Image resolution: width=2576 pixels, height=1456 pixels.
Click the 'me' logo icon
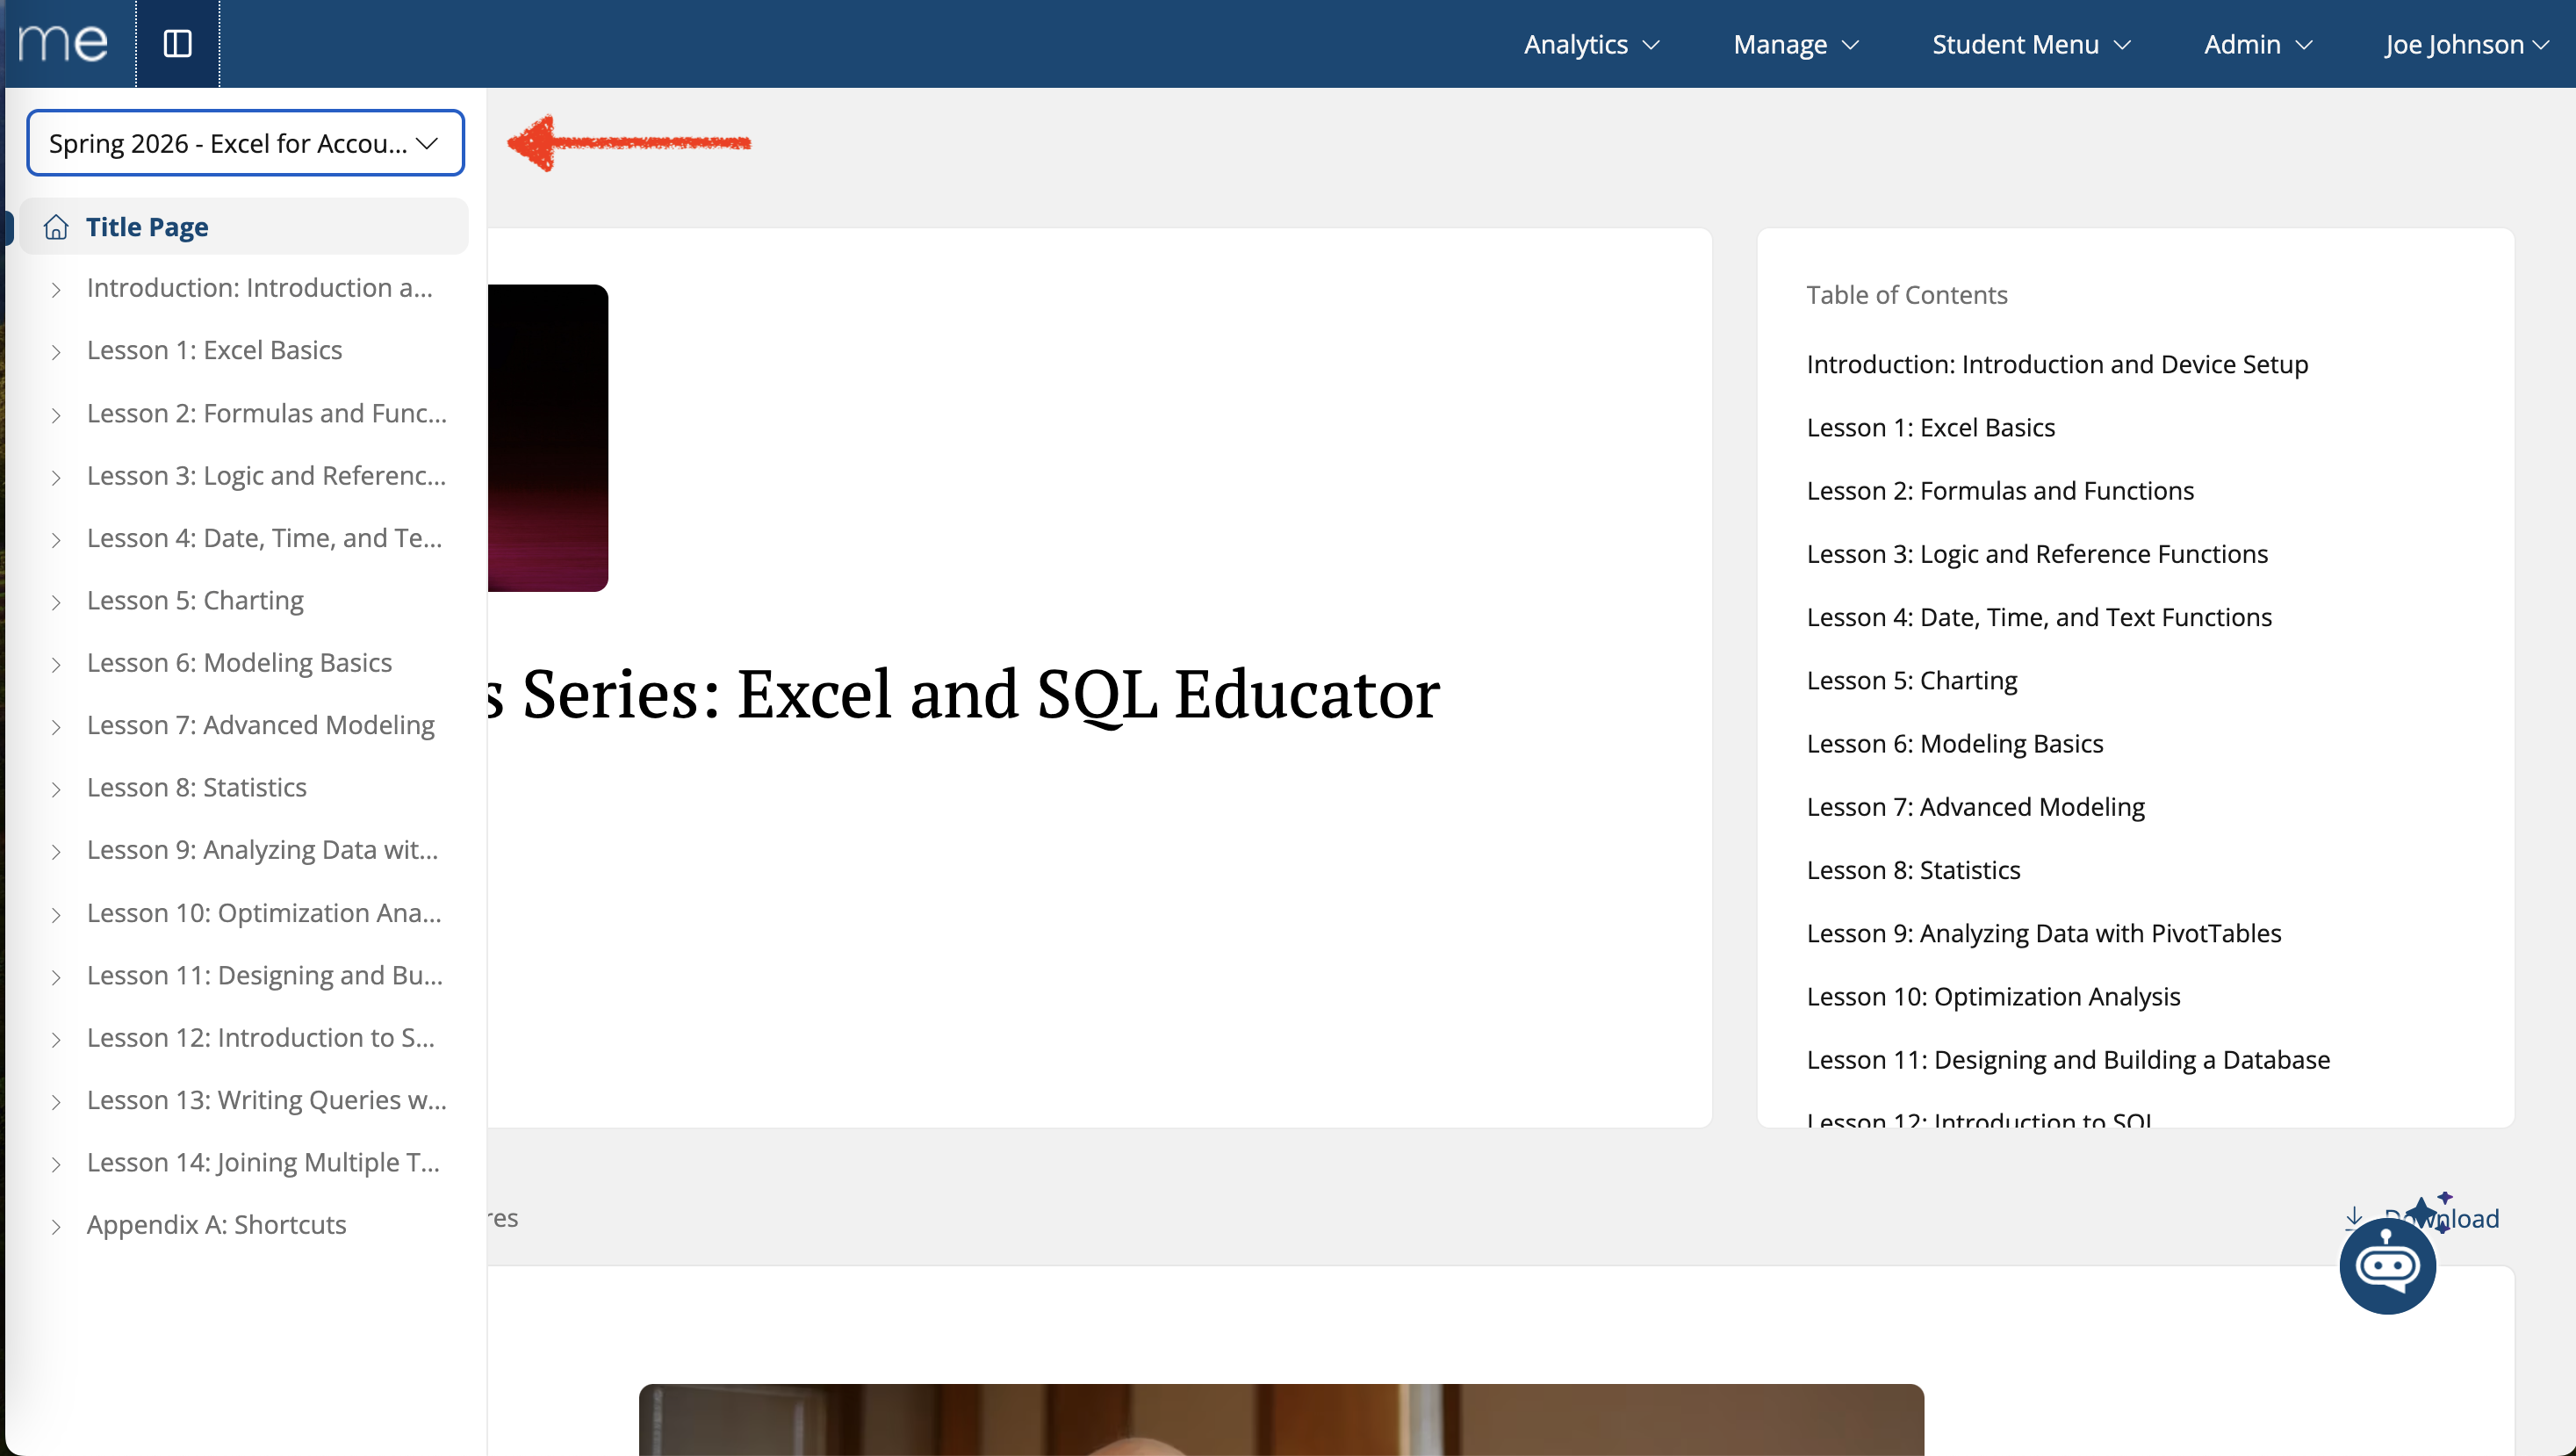pos(63,43)
